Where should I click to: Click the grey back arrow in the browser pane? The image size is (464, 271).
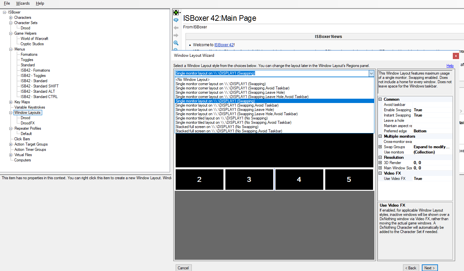coord(176,28)
